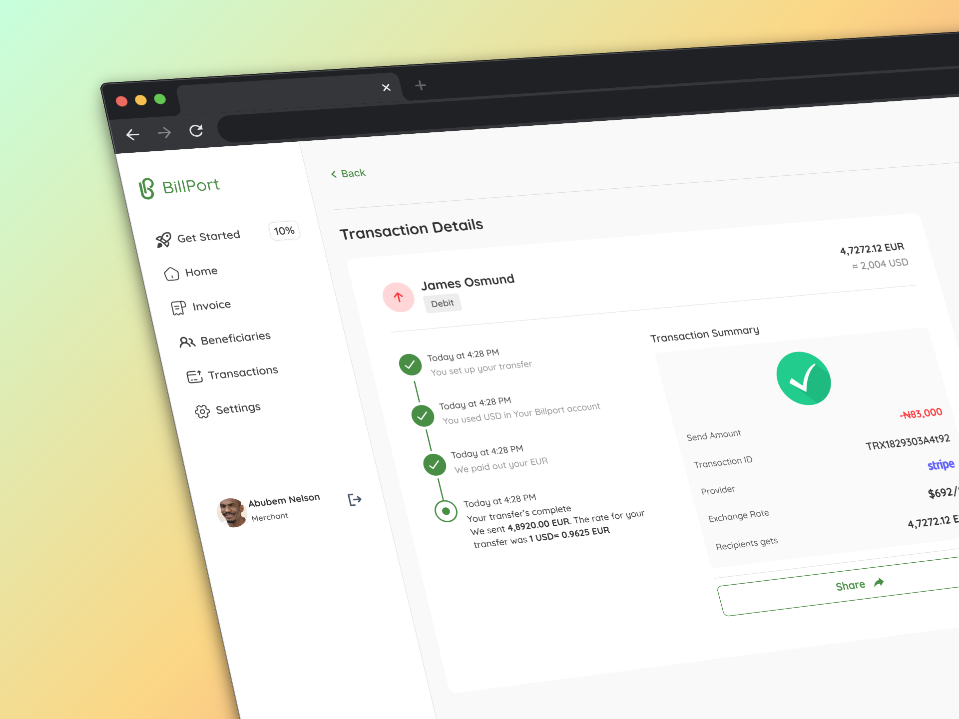Viewport: 959px width, 719px height.
Task: Click the browser forward arrow
Action: 164,132
